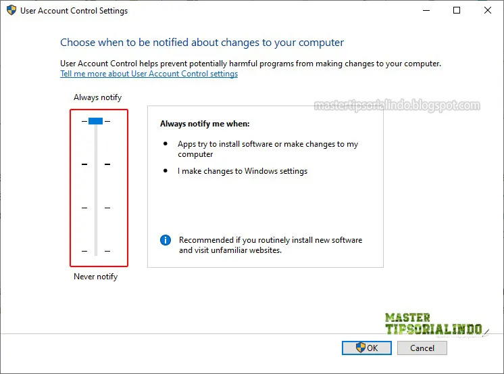Click the OK button with shield icon
The image size is (504, 374).
pos(366,348)
